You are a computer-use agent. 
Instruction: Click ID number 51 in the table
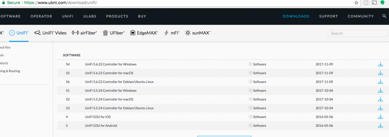(x=68, y=91)
